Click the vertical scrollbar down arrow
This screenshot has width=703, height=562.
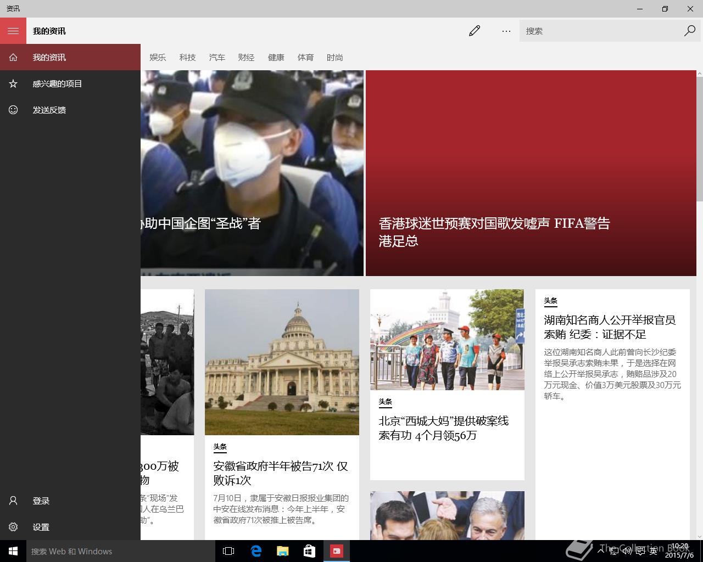[699, 536]
